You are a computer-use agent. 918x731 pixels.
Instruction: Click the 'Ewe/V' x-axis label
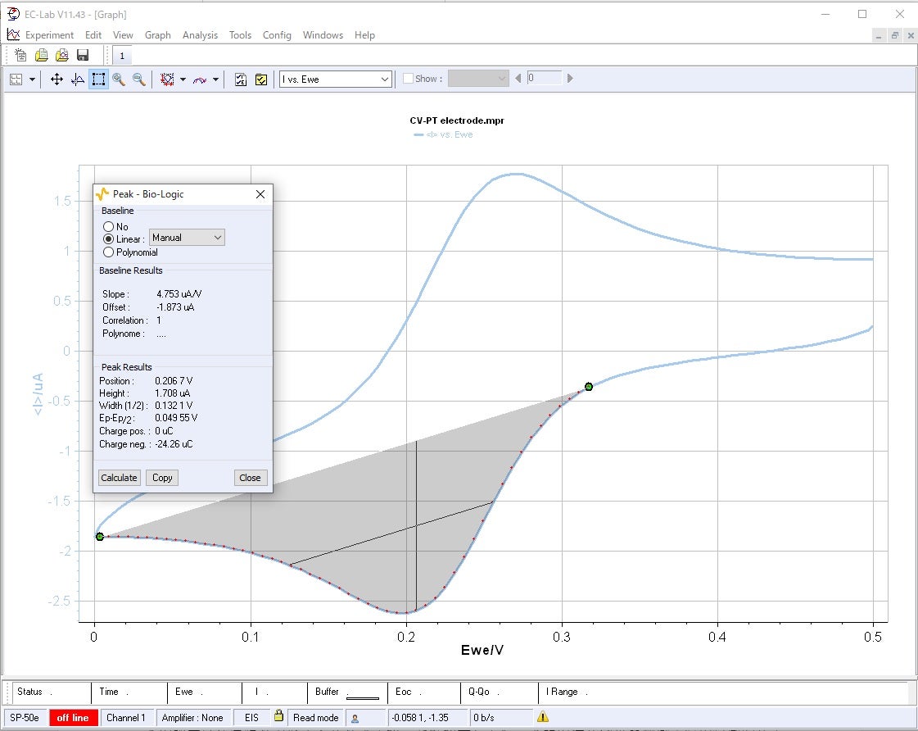[482, 650]
